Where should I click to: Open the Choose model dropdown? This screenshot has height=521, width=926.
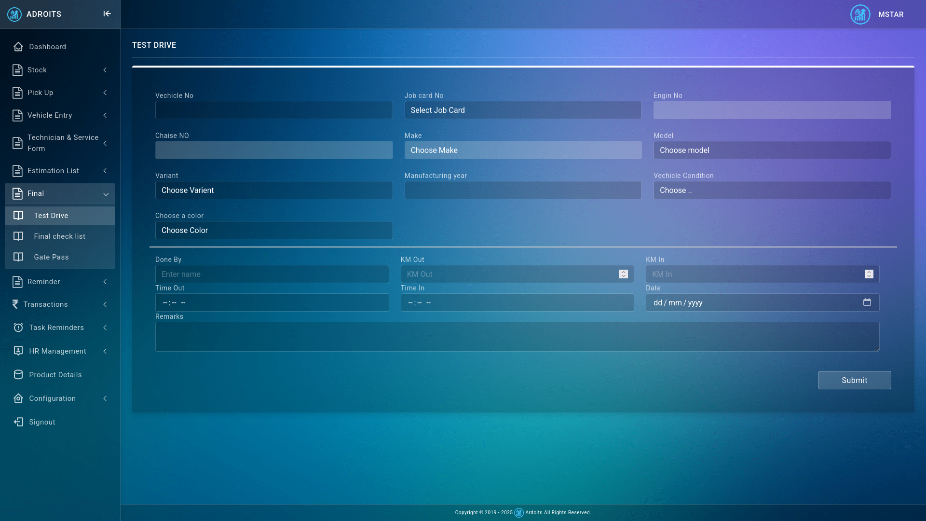click(772, 150)
